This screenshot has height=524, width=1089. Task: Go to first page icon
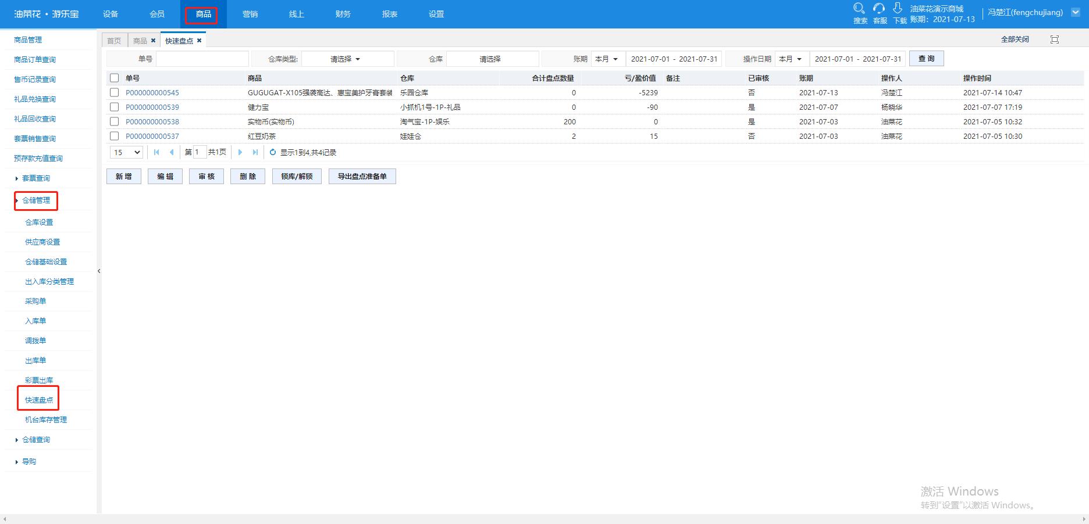coord(156,152)
